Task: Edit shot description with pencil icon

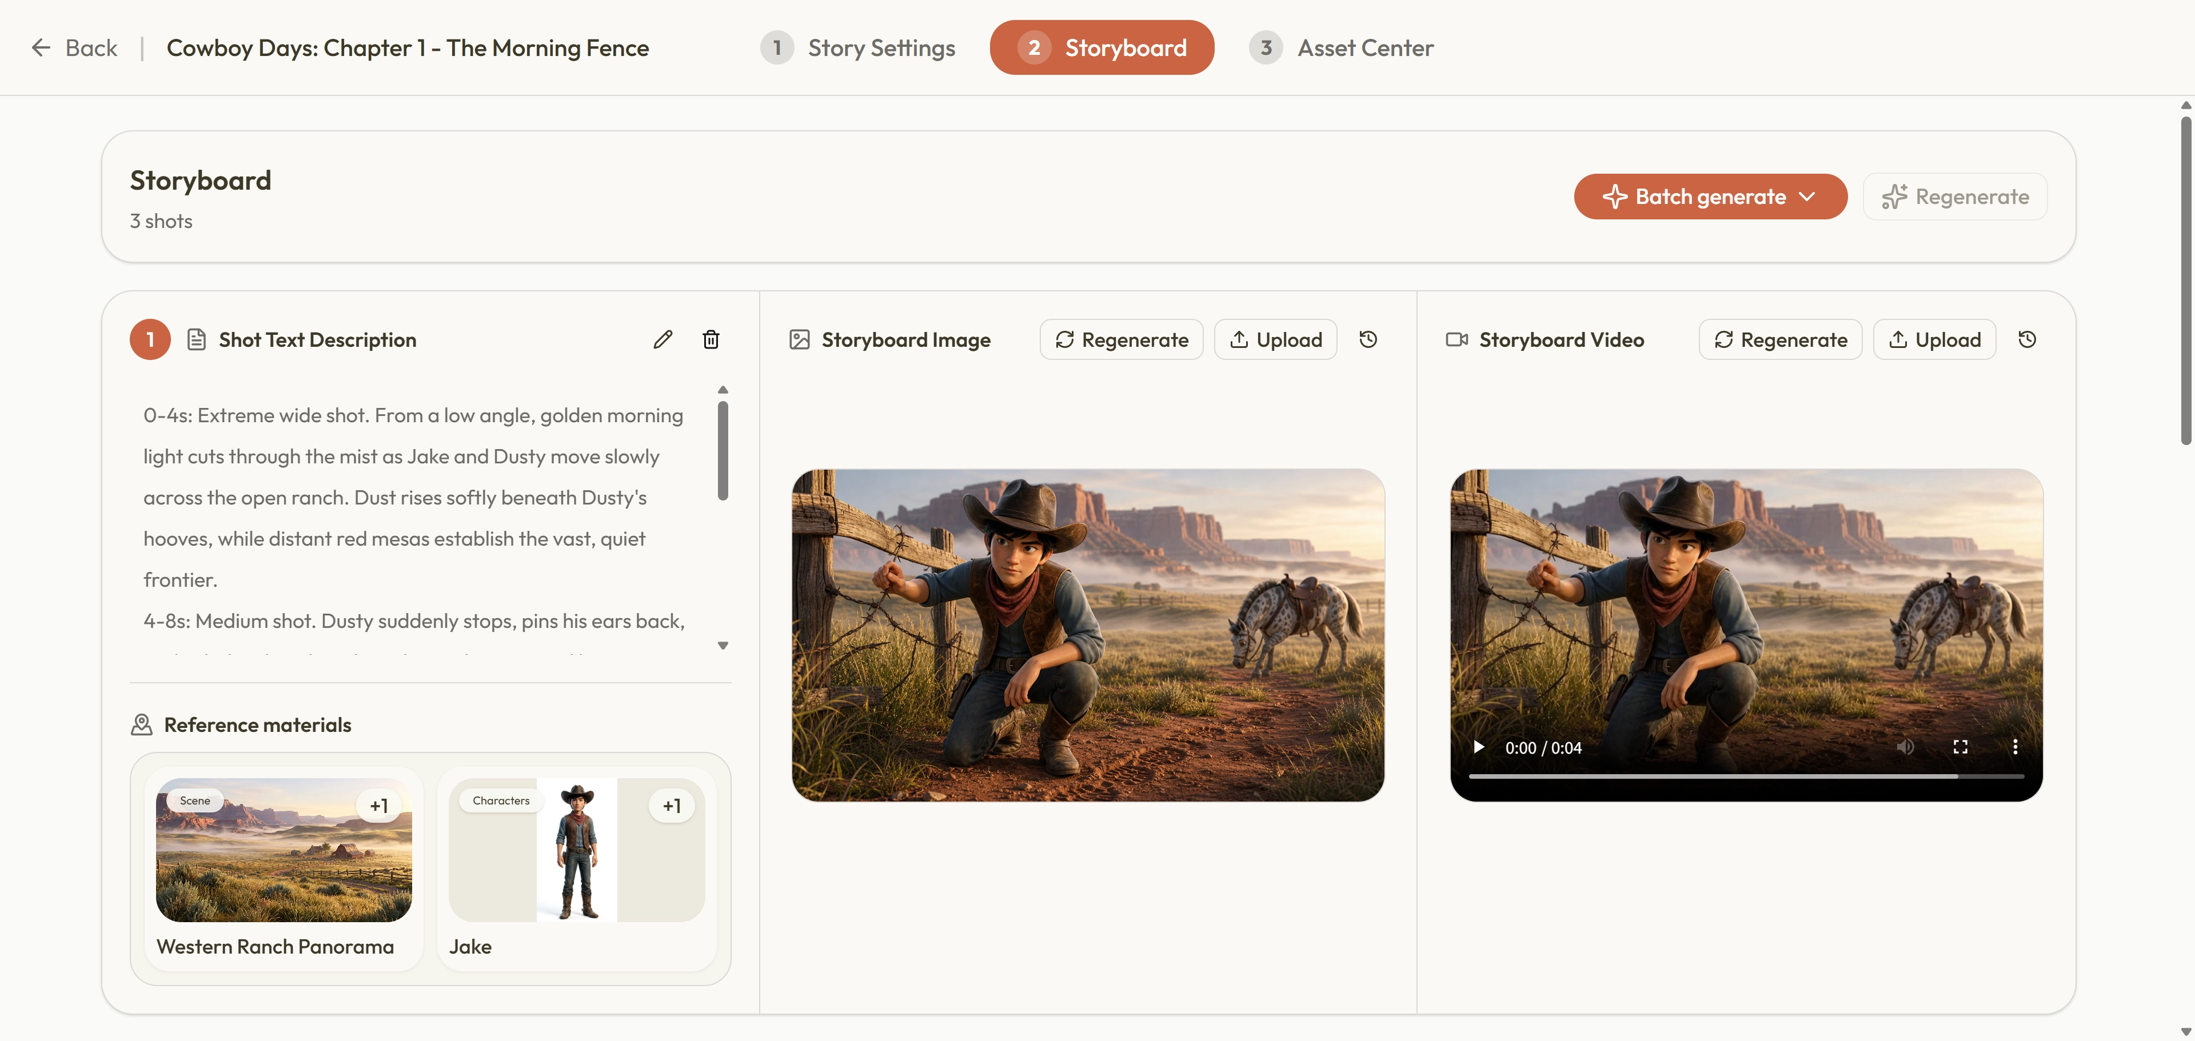Action: point(663,340)
